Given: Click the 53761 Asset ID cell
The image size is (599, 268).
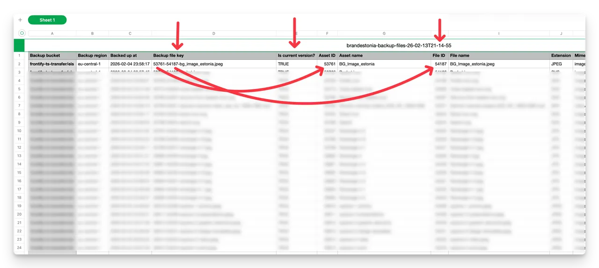Looking at the screenshot, I should tap(327, 64).
